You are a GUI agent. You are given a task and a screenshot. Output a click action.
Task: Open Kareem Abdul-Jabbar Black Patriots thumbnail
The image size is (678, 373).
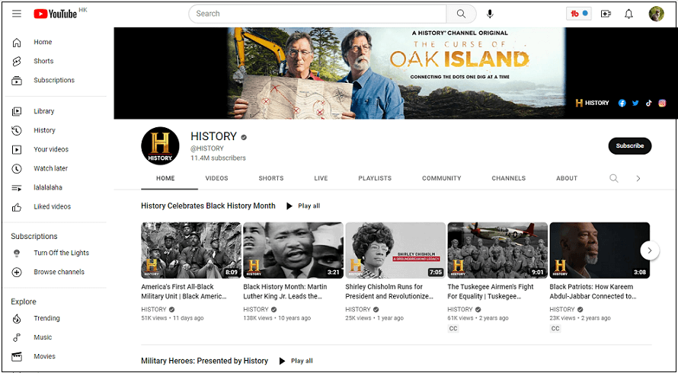pos(600,250)
